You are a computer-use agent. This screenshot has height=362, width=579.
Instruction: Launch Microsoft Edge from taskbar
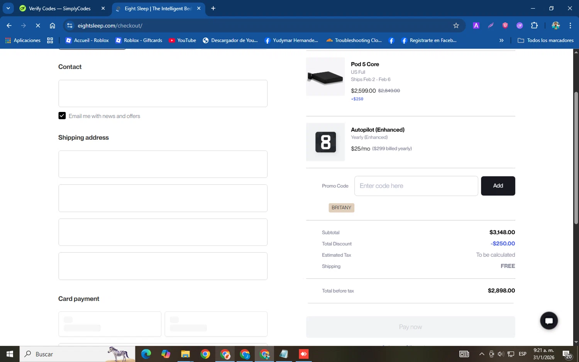coord(146,354)
